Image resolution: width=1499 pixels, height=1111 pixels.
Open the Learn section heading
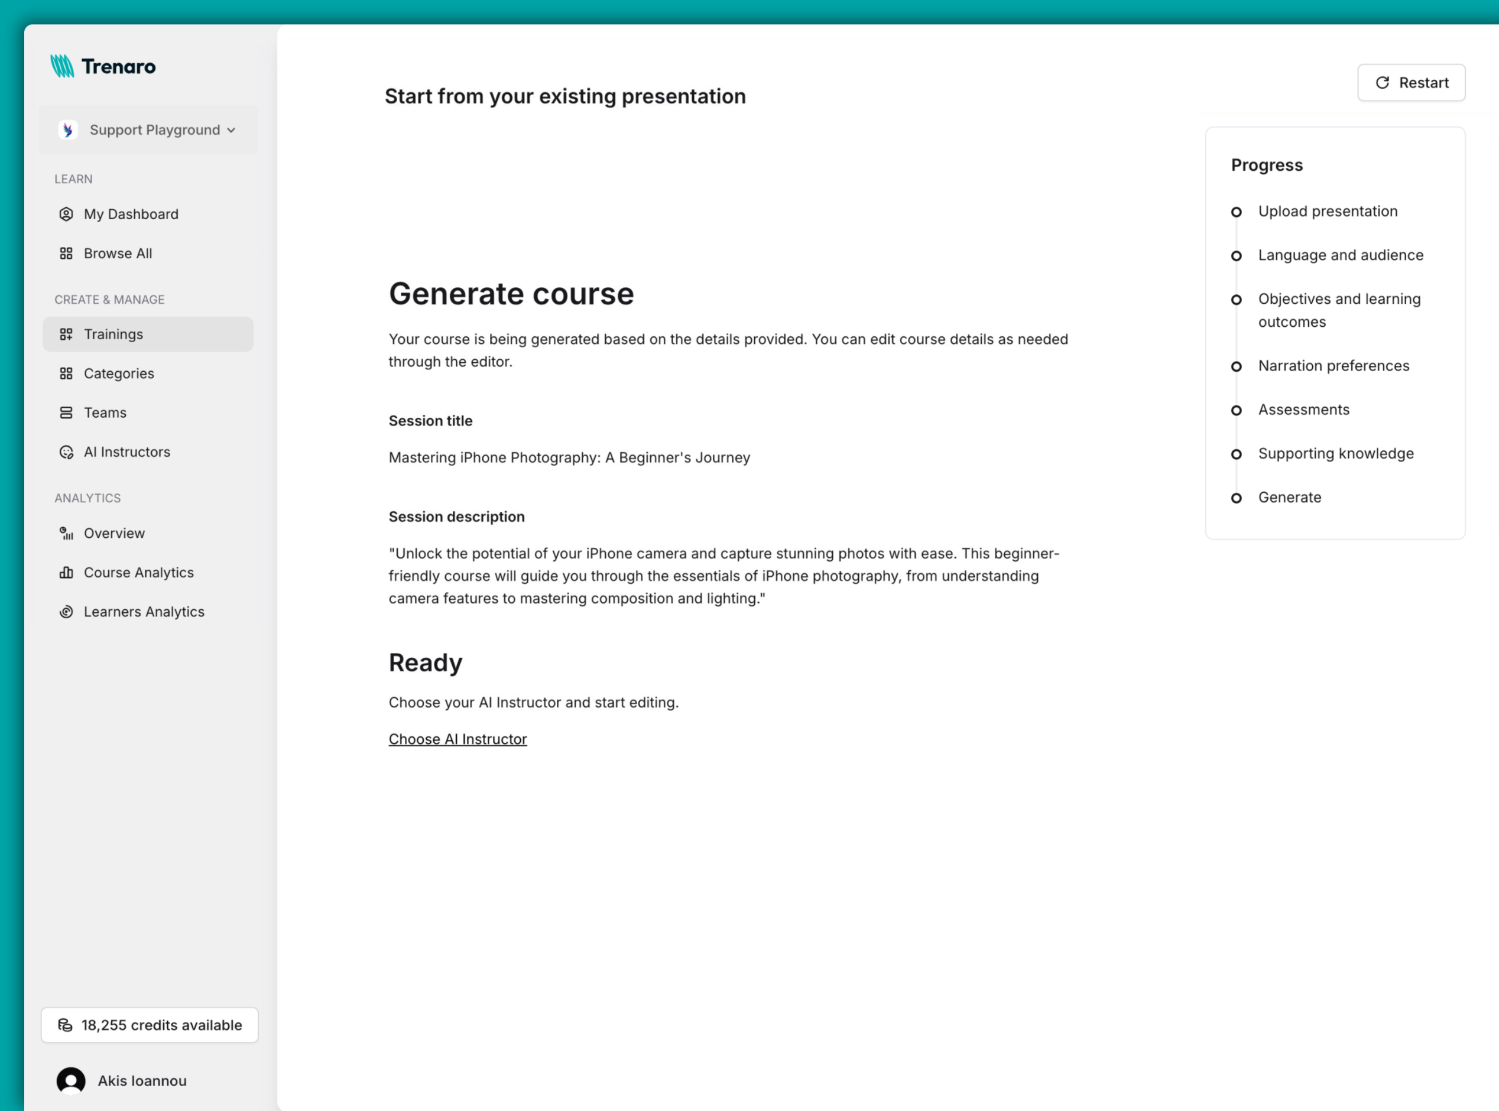tap(73, 179)
